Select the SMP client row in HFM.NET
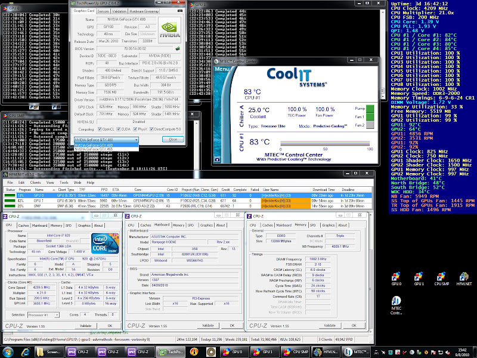The image size is (477, 358). (x=188, y=206)
